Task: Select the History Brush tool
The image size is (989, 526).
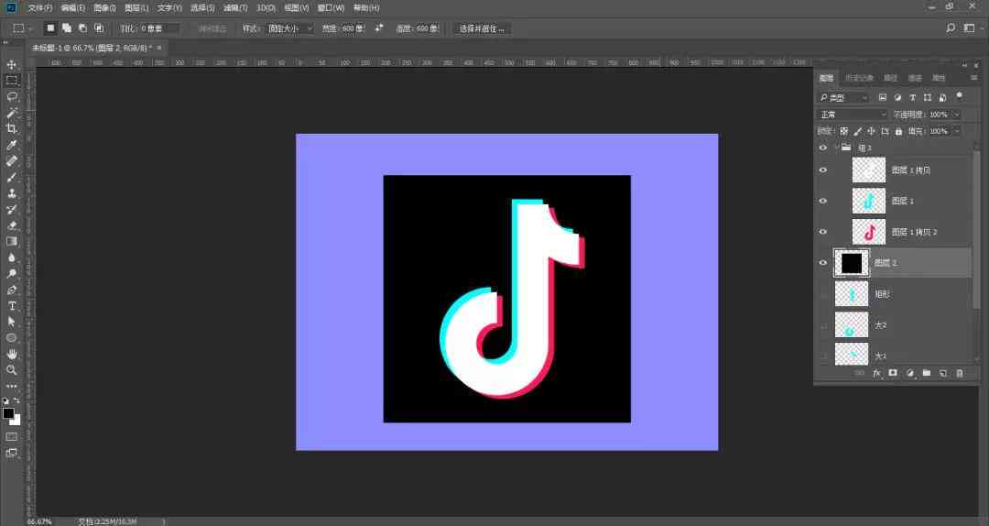Action: pyautogui.click(x=11, y=209)
